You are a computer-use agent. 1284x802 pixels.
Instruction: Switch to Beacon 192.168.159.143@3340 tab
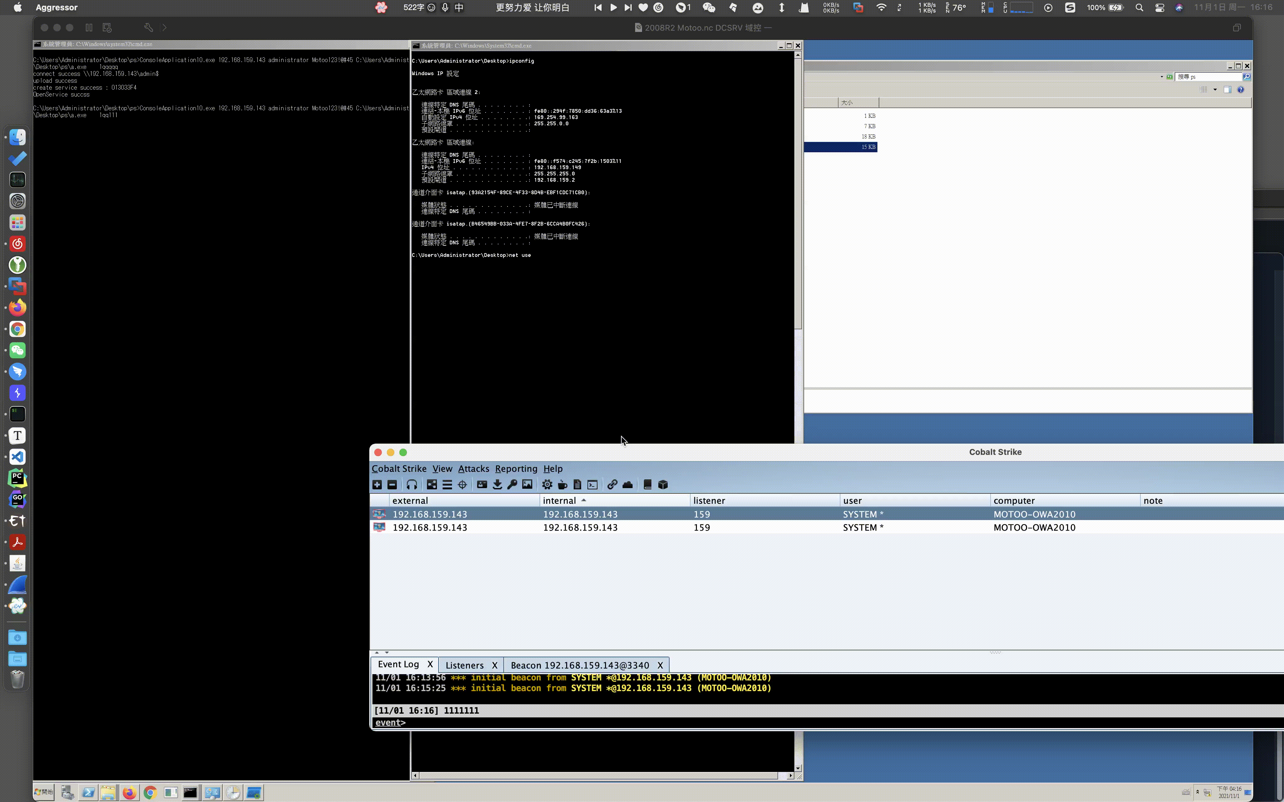(579, 665)
